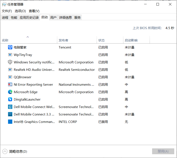This screenshot has width=177, height=158.
Task: Open the 选项(O) menu
Action: 20,11
